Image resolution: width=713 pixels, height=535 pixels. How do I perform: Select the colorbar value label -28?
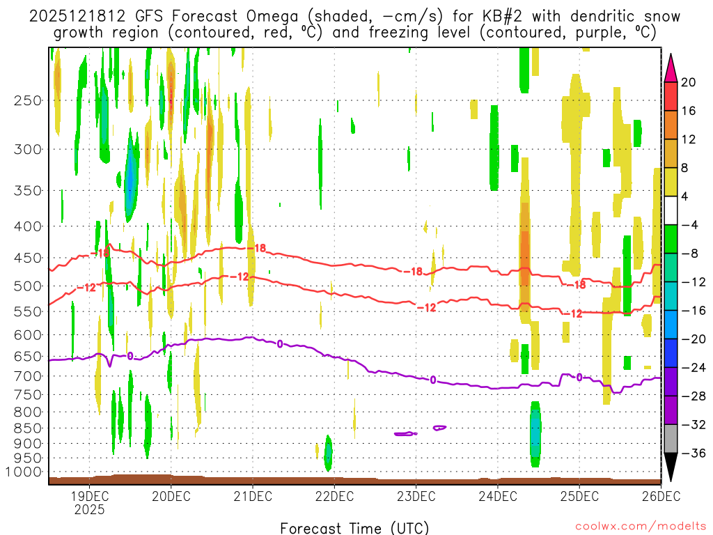pyautogui.click(x=693, y=396)
